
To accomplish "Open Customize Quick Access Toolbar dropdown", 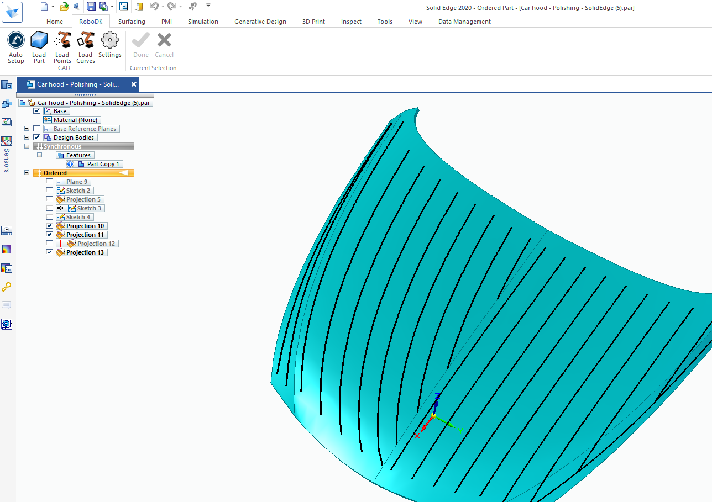I will pyautogui.click(x=208, y=6).
